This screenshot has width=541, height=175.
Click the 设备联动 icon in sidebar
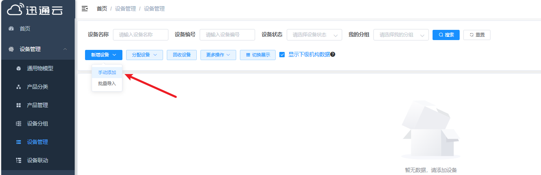(18, 160)
